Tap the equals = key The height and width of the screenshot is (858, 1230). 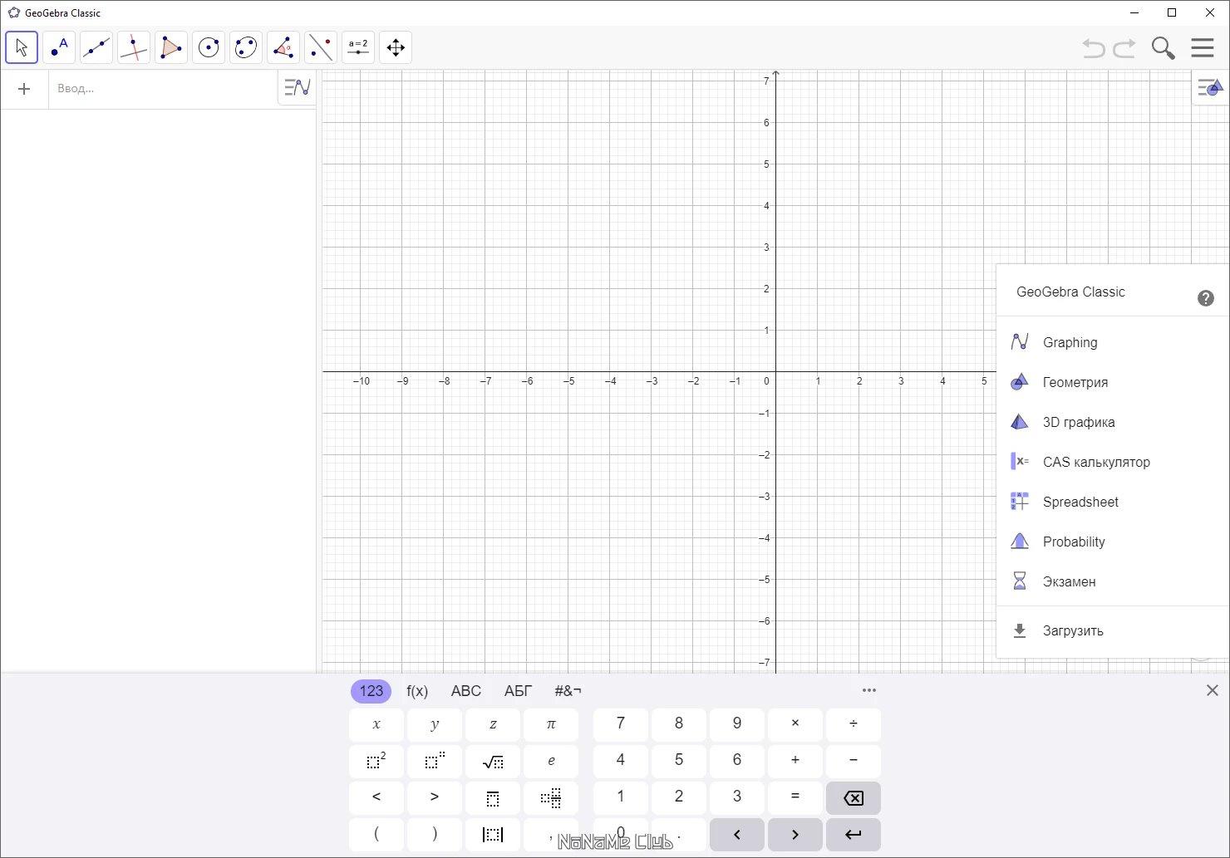[x=795, y=797]
